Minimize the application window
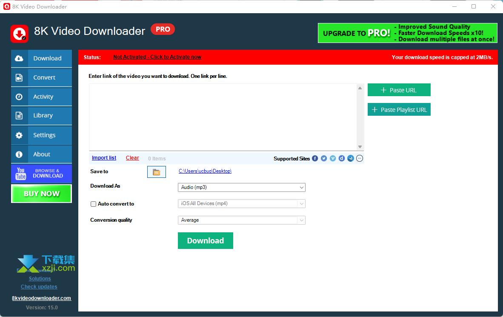This screenshot has height=317, width=503. 454,6
